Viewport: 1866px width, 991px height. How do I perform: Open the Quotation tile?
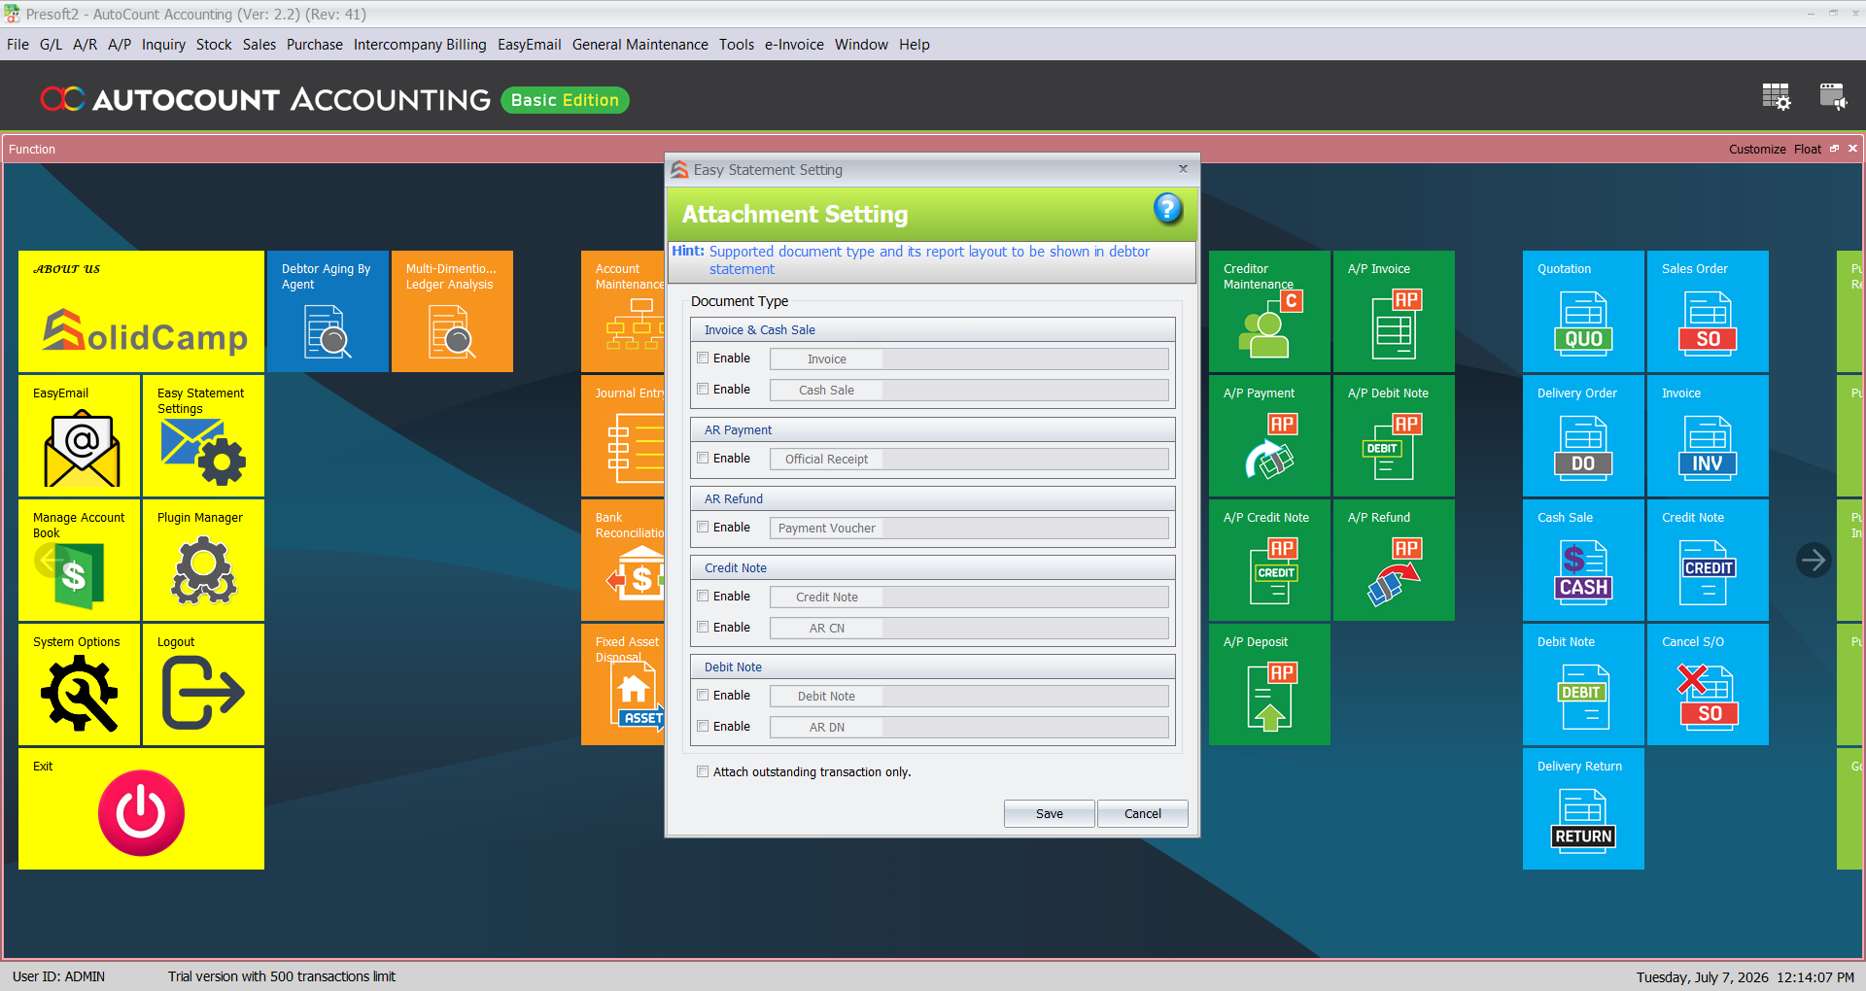(1583, 312)
